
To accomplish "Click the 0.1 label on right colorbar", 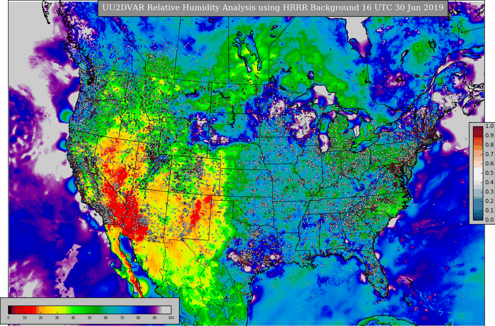I will [x=489, y=211].
